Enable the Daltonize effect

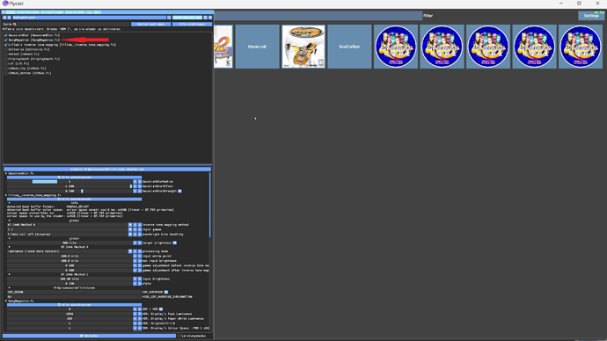[x=6, y=49]
